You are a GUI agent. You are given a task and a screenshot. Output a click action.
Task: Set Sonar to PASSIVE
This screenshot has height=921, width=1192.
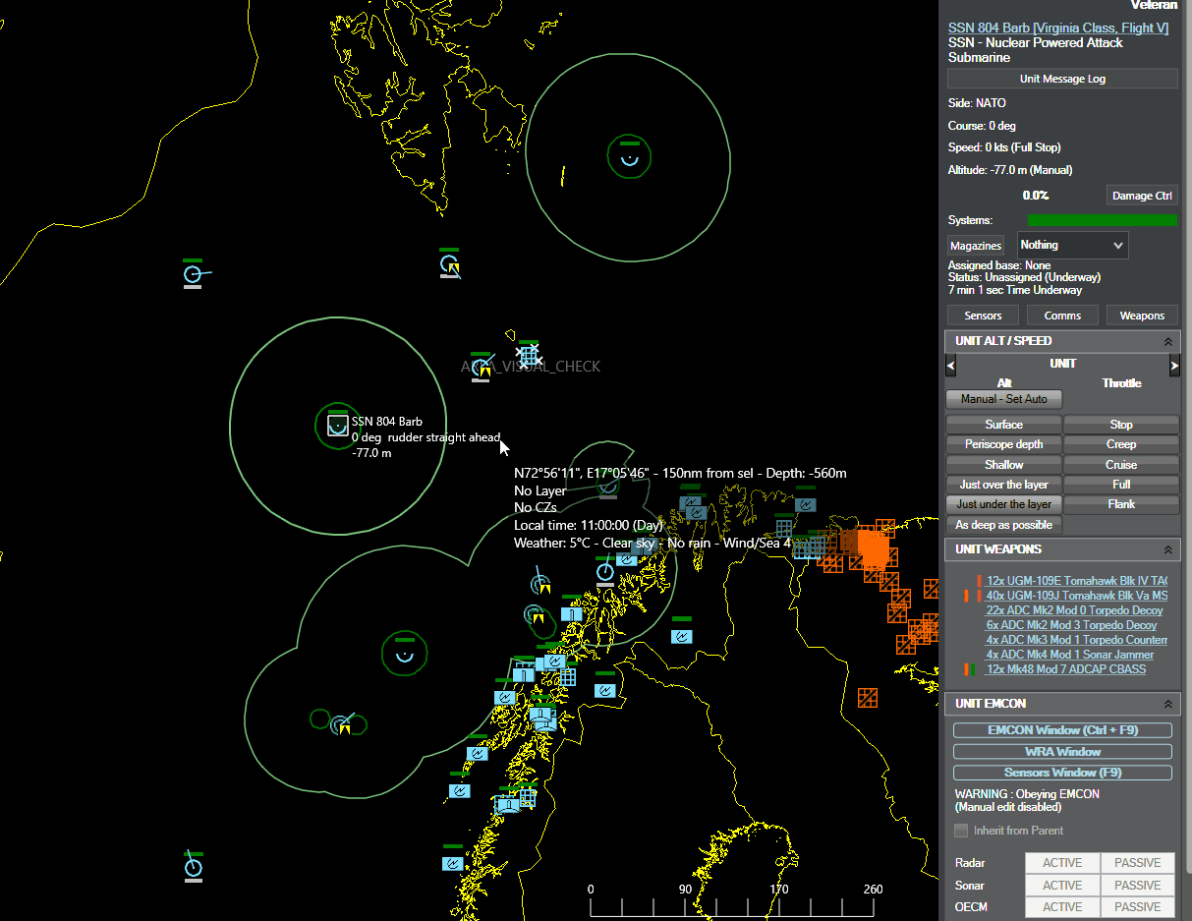pyautogui.click(x=1138, y=885)
